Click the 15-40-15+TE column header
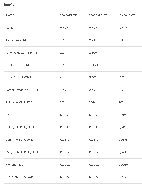This screenshot has width=142, height=184. (68, 15)
